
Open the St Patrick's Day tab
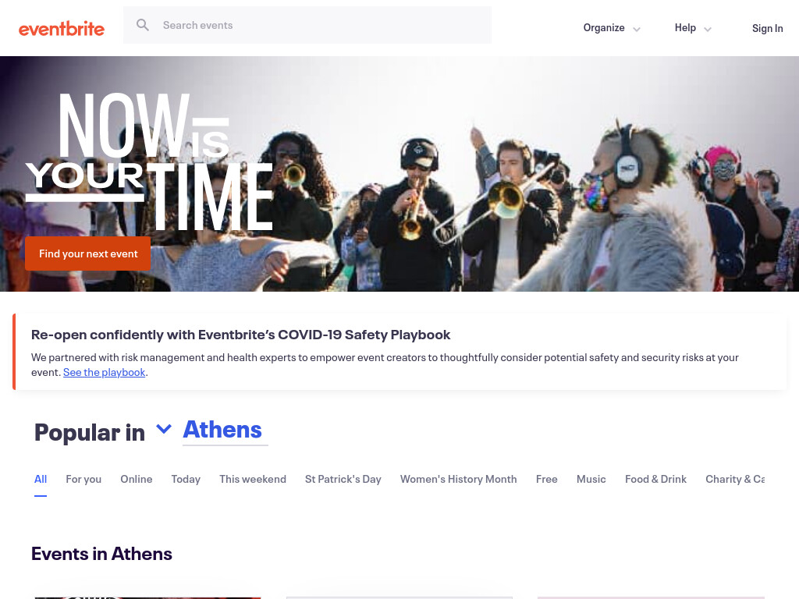tap(343, 480)
